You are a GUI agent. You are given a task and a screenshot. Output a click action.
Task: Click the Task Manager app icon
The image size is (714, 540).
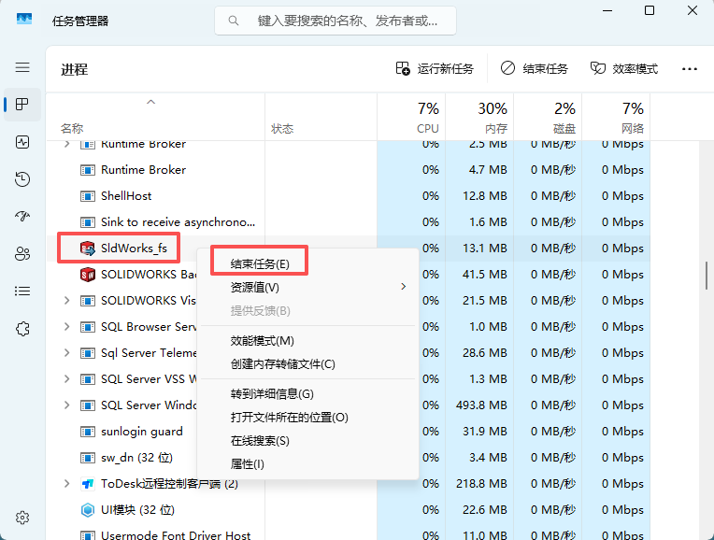click(x=24, y=19)
